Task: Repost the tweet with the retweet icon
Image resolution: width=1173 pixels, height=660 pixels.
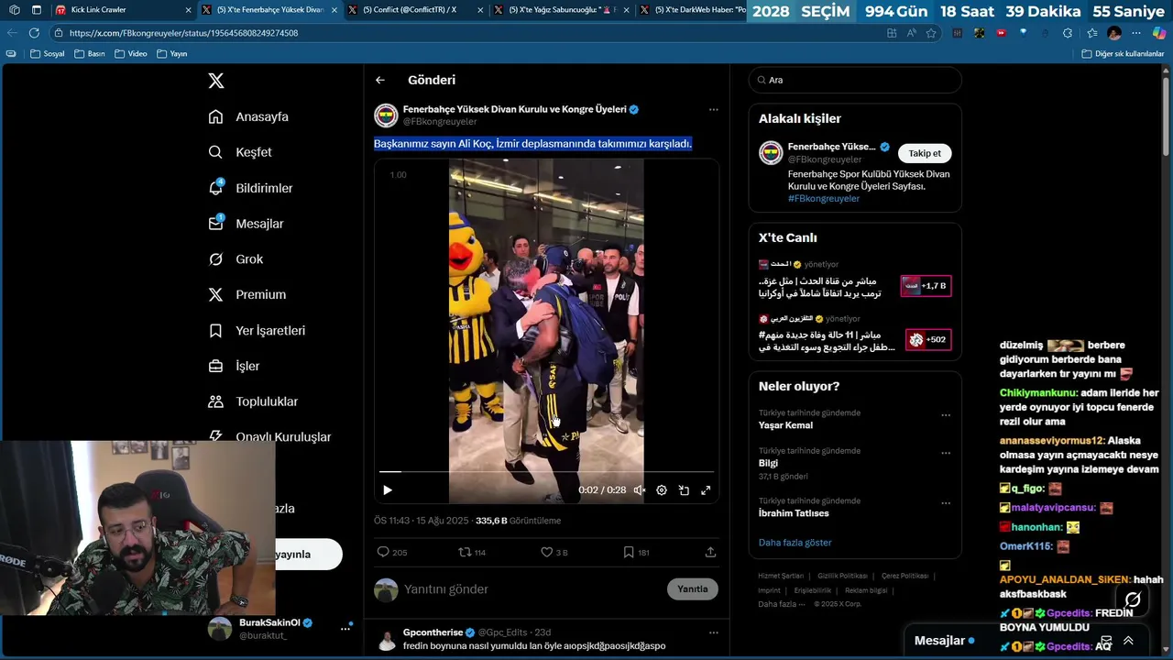Action: point(465,552)
